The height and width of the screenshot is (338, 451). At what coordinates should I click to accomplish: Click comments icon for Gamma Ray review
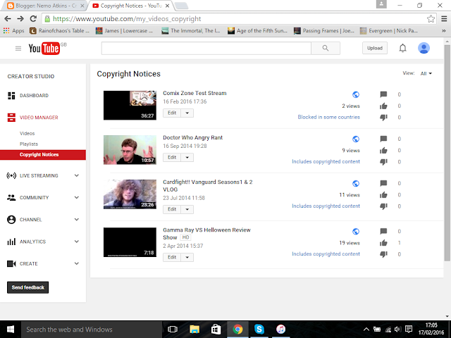383,232
